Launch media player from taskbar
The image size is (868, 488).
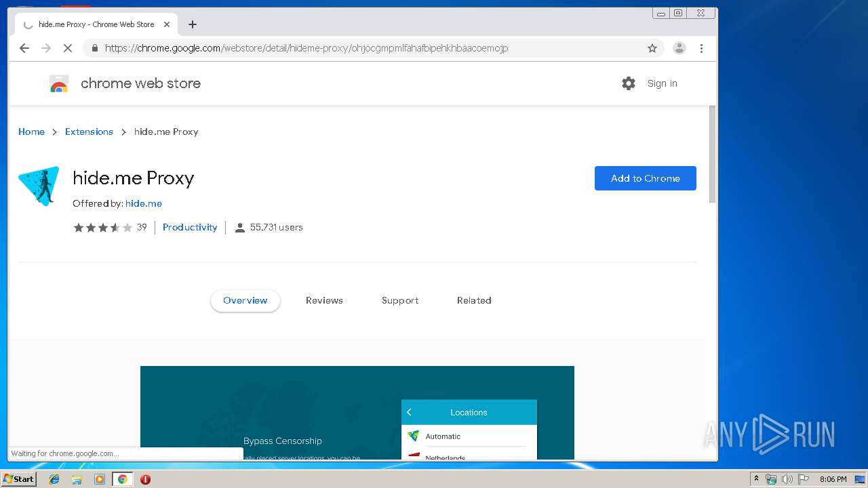coord(100,479)
